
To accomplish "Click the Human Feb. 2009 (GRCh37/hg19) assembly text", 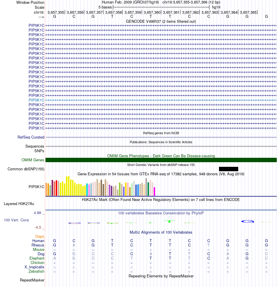I will 130,2.
